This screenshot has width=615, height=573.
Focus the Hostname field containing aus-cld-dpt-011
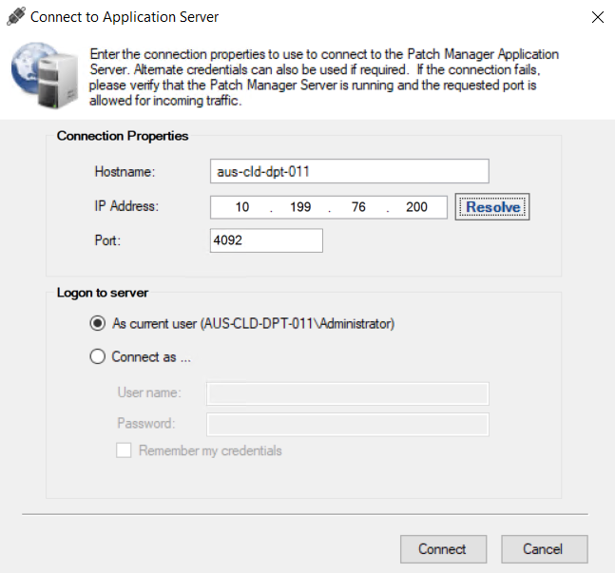(348, 171)
